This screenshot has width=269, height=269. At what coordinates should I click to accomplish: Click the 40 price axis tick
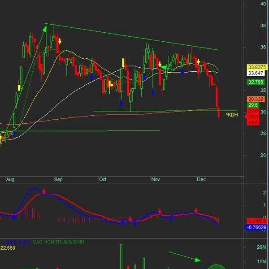[263, 4]
